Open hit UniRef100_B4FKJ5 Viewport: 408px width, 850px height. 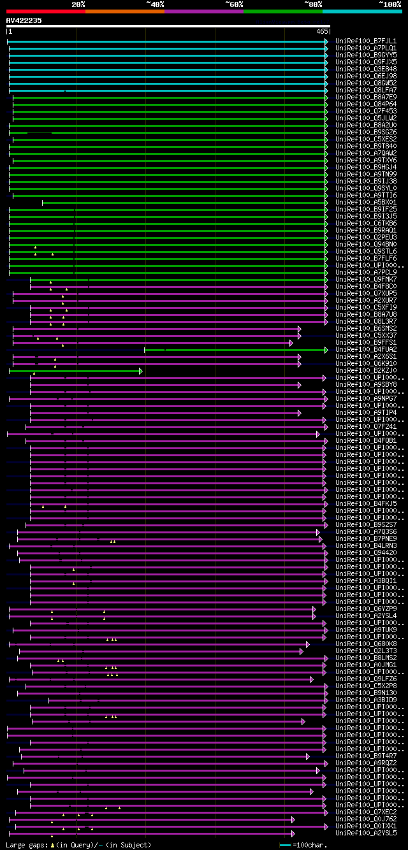pyautogui.click(x=366, y=503)
